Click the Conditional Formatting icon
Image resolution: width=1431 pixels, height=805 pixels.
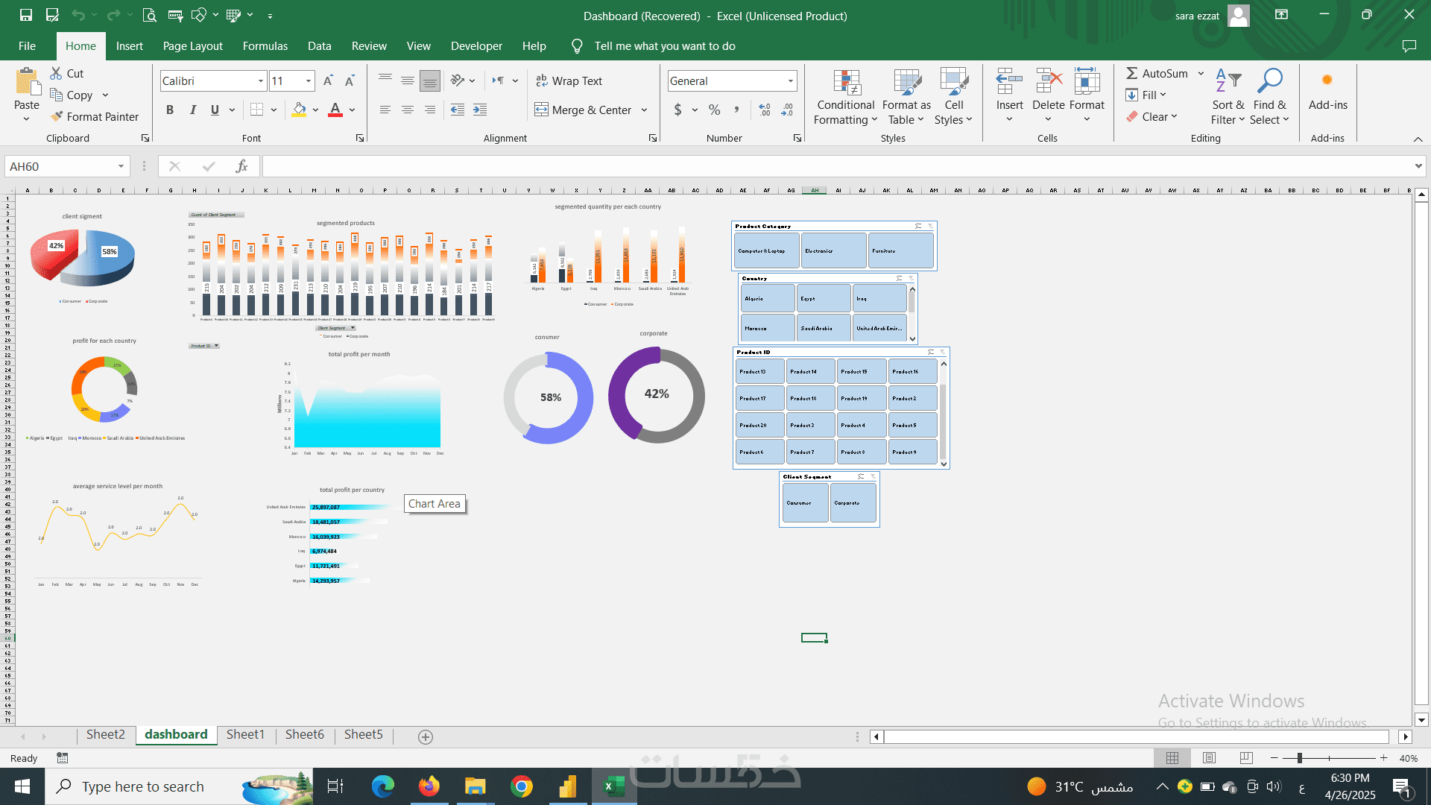point(846,84)
